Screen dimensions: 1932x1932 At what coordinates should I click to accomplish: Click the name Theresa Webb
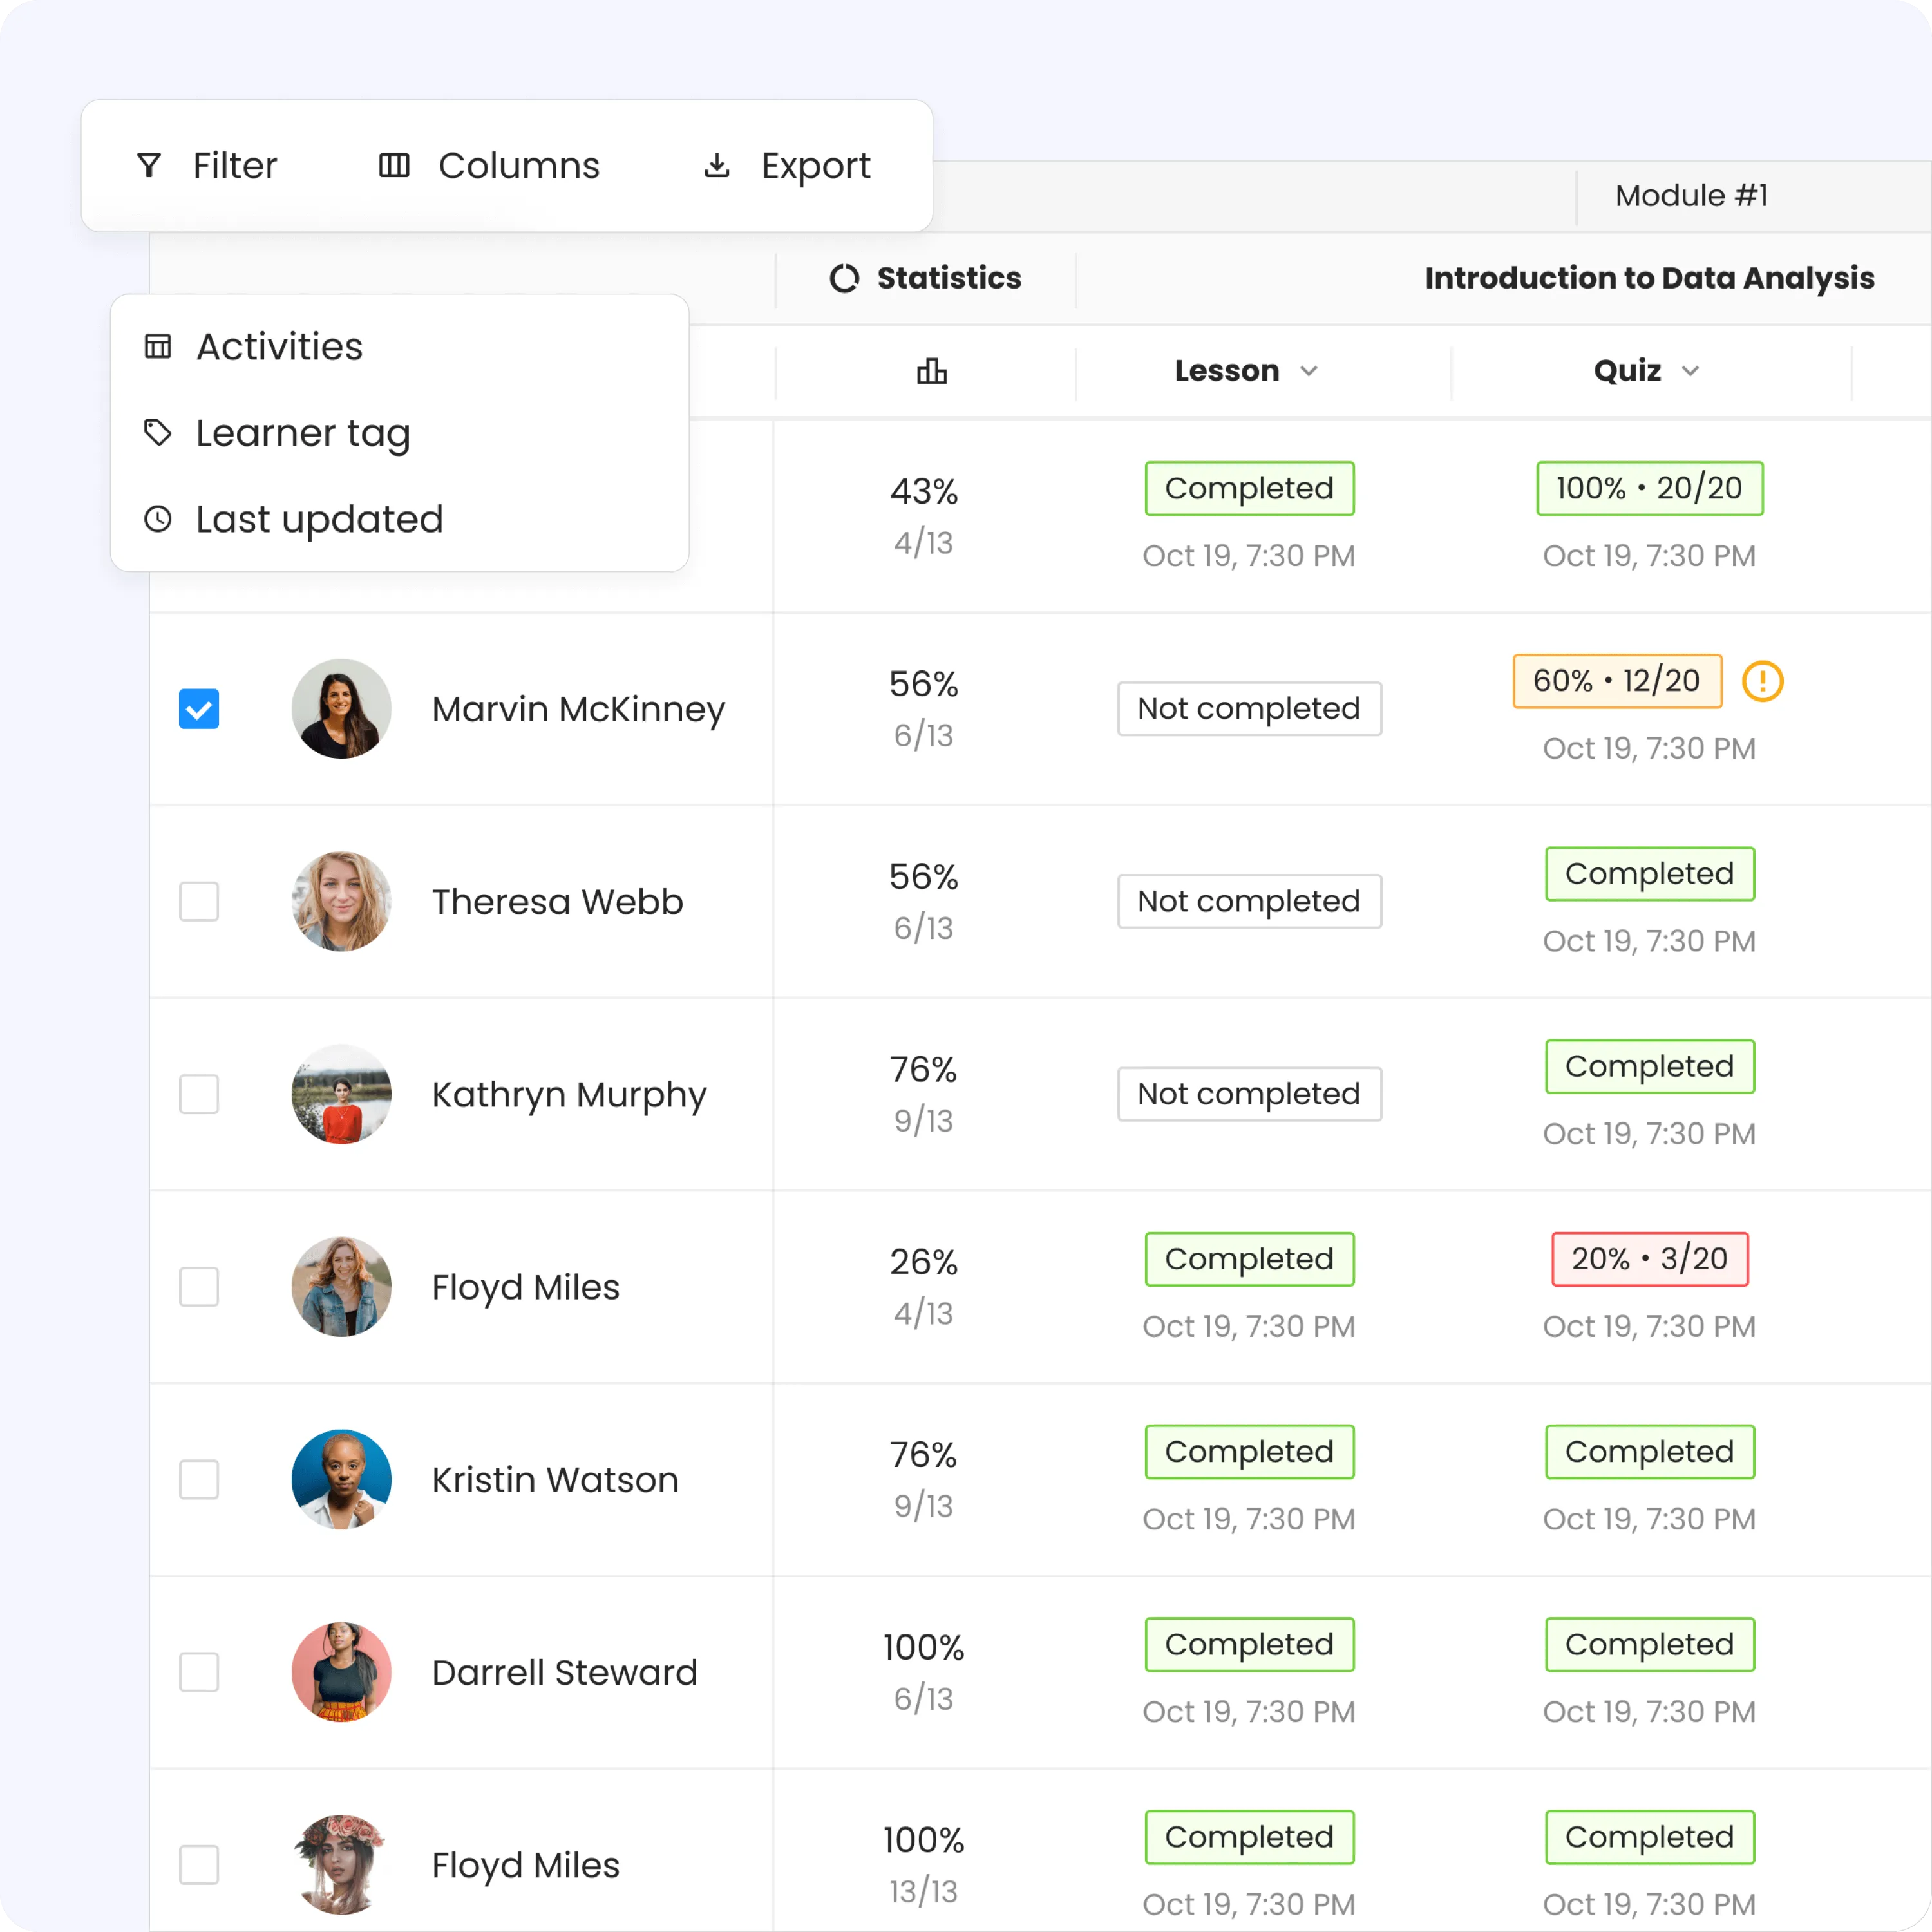(x=557, y=902)
